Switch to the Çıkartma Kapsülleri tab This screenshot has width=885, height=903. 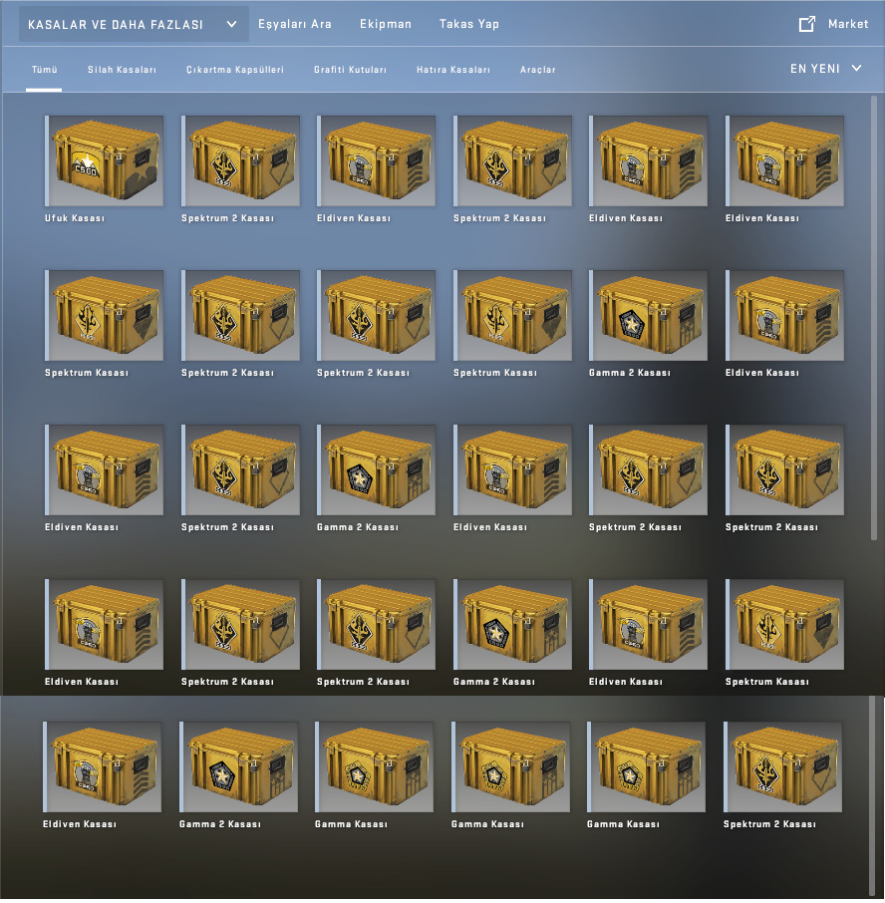pyautogui.click(x=235, y=70)
